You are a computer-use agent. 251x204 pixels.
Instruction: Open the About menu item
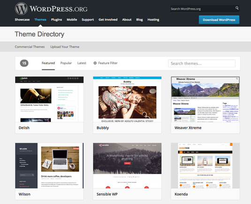click(127, 20)
